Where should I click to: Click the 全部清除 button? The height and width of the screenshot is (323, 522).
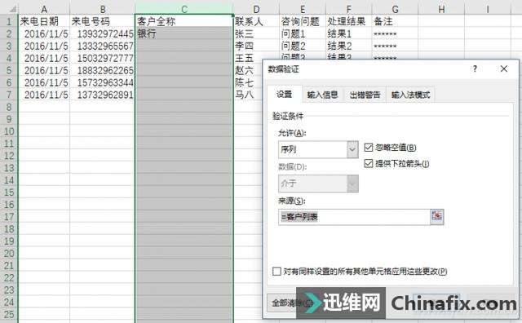[x=283, y=303]
